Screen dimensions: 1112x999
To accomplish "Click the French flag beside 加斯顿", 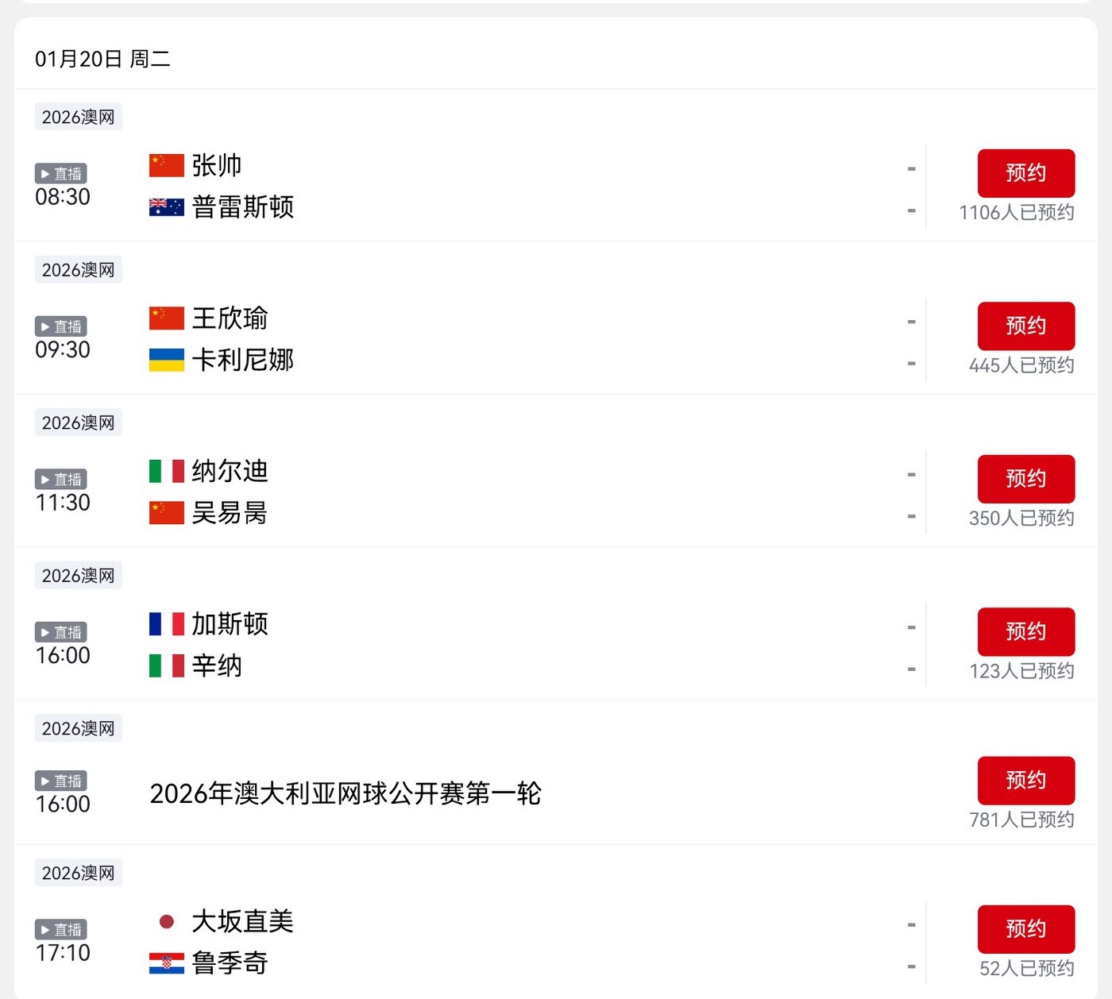I will 167,624.
